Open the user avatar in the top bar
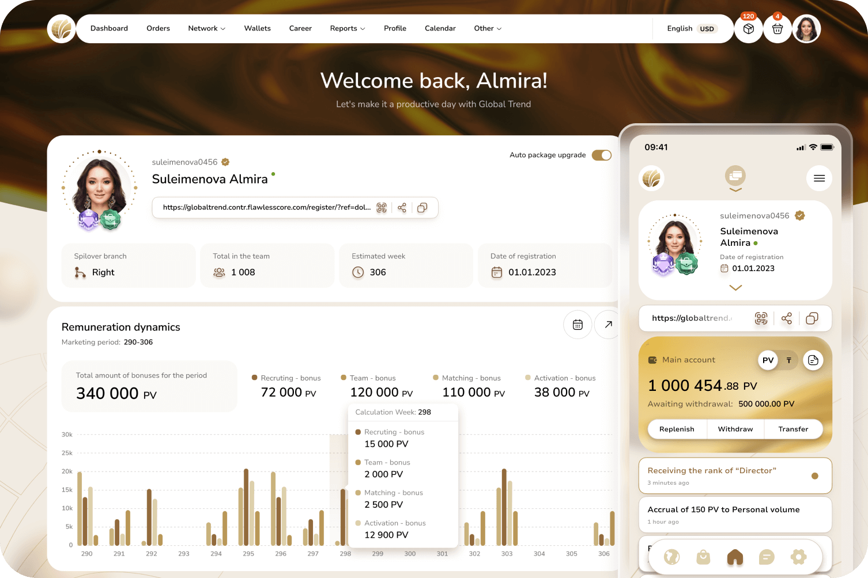The image size is (868, 578). click(806, 29)
